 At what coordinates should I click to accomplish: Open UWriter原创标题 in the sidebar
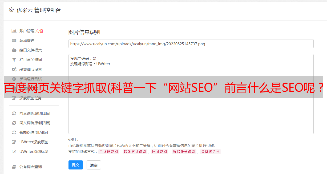(34, 152)
